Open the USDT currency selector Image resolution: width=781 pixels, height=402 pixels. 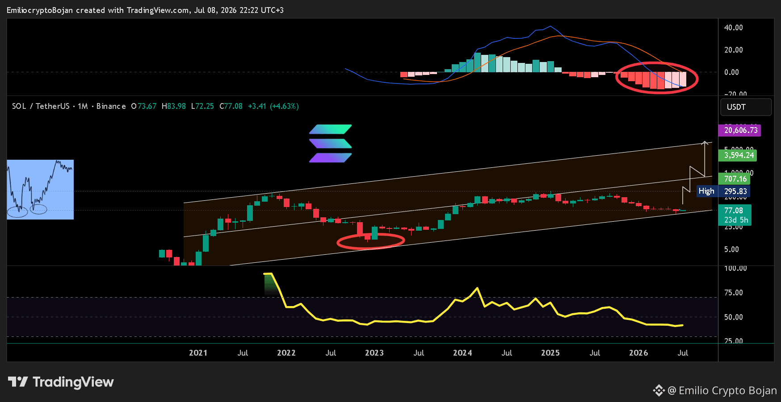click(746, 107)
